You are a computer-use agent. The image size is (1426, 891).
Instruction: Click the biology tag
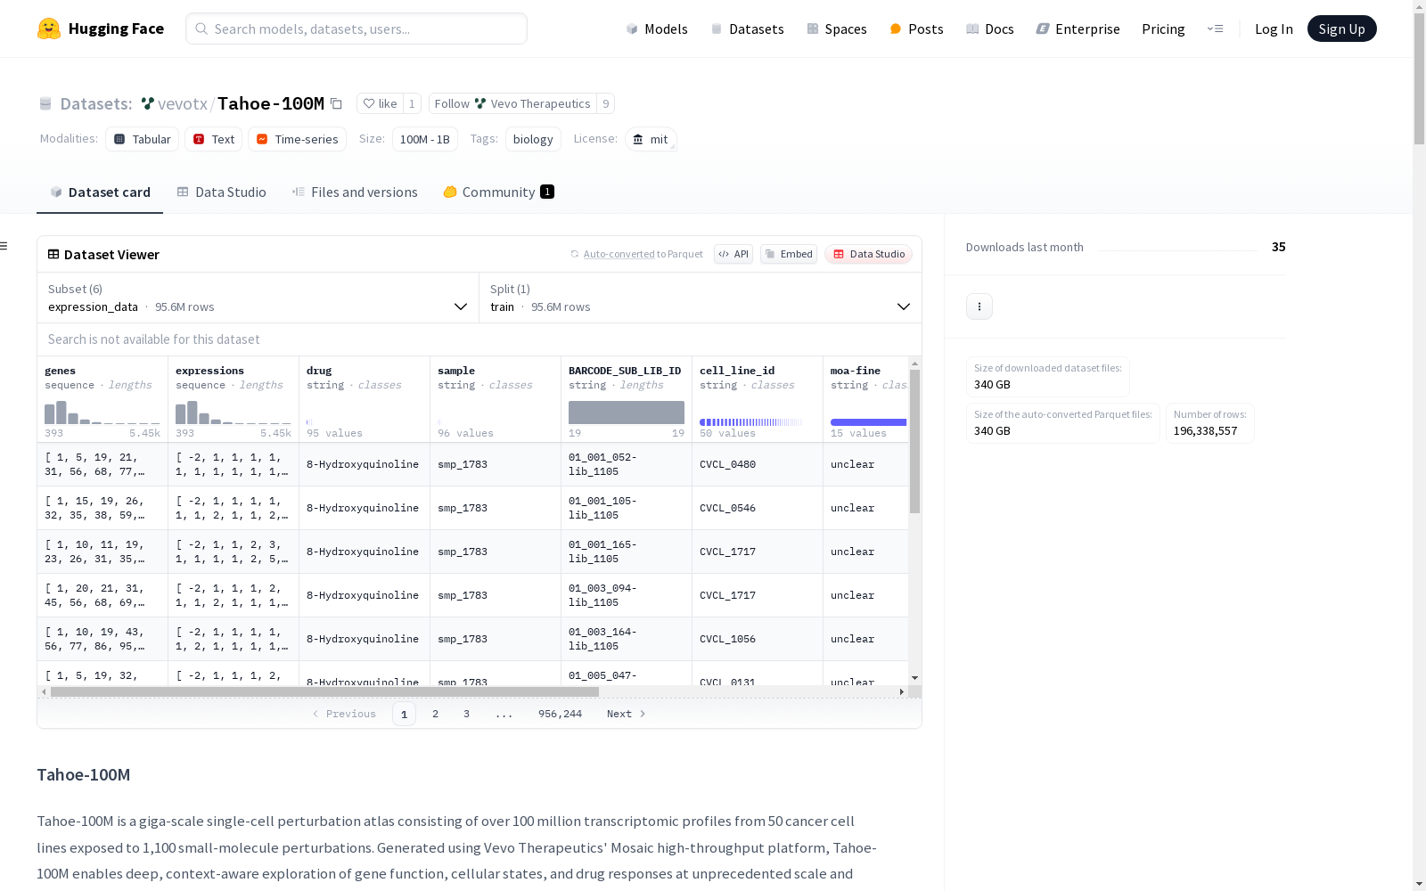(533, 139)
